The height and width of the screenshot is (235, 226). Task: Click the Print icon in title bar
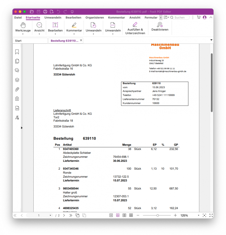[45, 12]
